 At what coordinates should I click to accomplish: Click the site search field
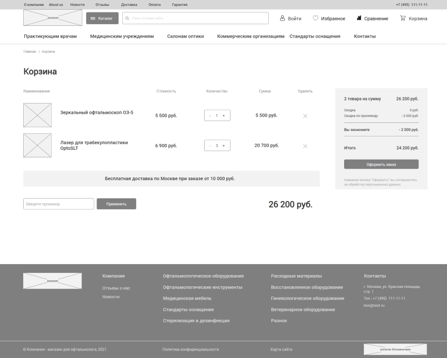click(x=197, y=18)
